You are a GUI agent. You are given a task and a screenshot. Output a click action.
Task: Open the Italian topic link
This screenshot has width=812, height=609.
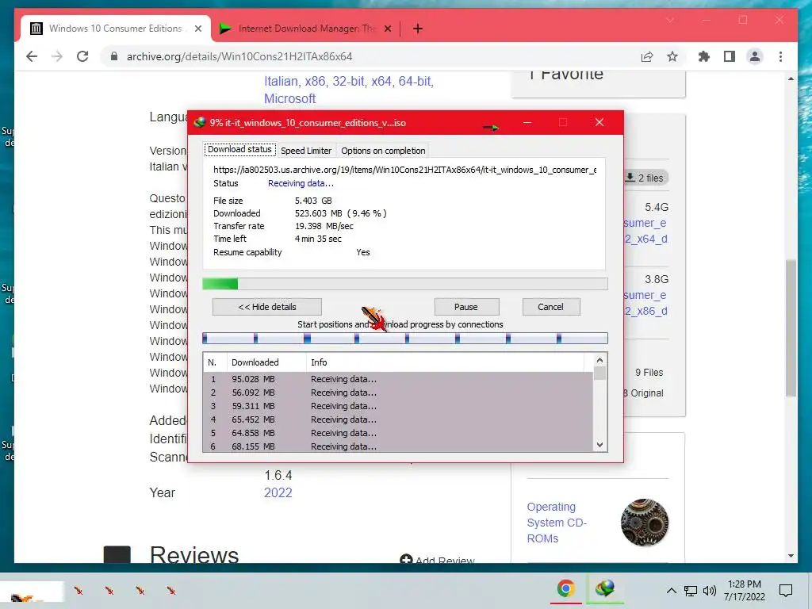(281, 82)
